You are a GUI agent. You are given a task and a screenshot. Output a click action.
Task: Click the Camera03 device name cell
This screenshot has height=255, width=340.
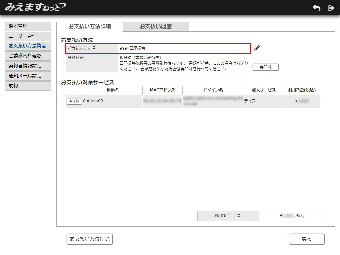(93, 101)
